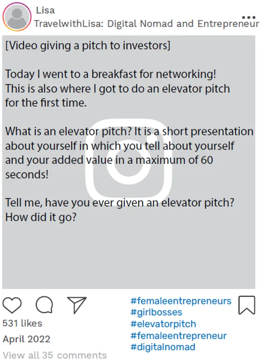Viewport: 262px width, 361px height.
Task: Like the post with the heart icon
Action: pos(12,305)
